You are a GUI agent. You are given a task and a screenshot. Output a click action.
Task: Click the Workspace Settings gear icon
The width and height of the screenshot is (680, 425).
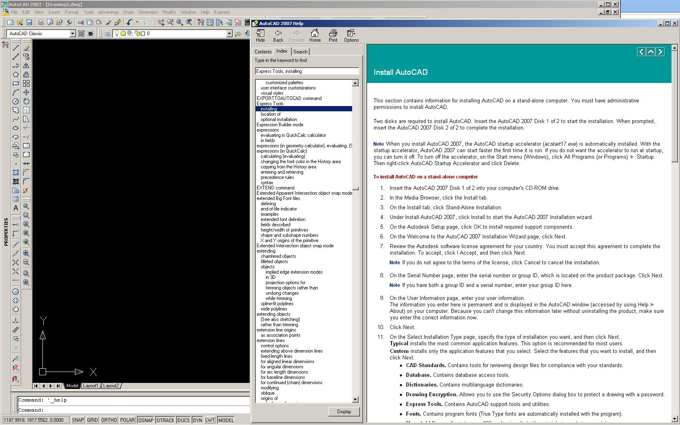[81, 34]
